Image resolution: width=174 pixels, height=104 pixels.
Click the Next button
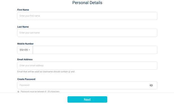point(87,100)
